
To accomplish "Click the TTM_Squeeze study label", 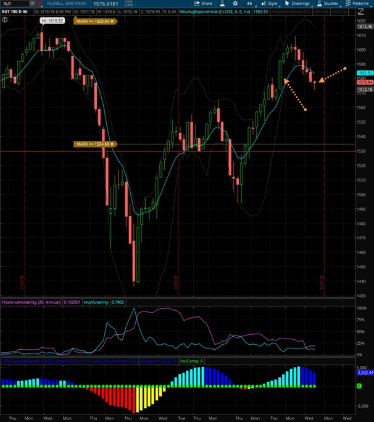I will pos(69,361).
